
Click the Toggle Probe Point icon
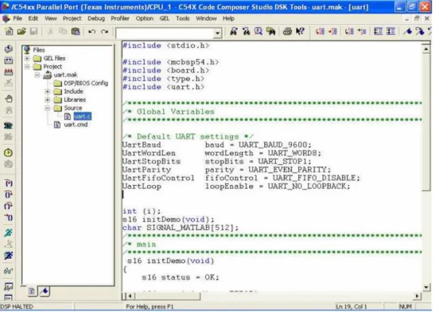(x=9, y=126)
